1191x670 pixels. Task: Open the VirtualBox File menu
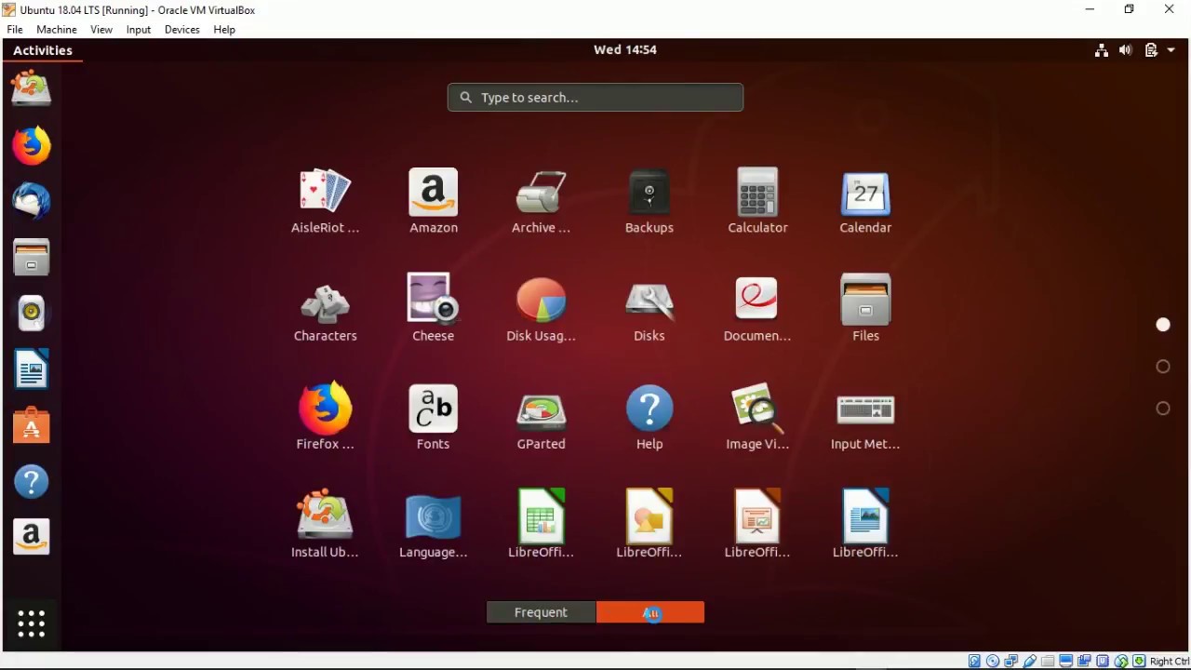point(15,30)
